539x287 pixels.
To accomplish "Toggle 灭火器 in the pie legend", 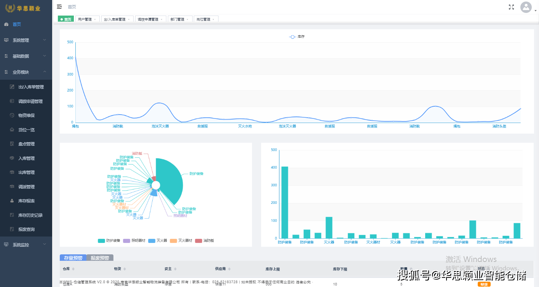I will [x=158, y=241].
